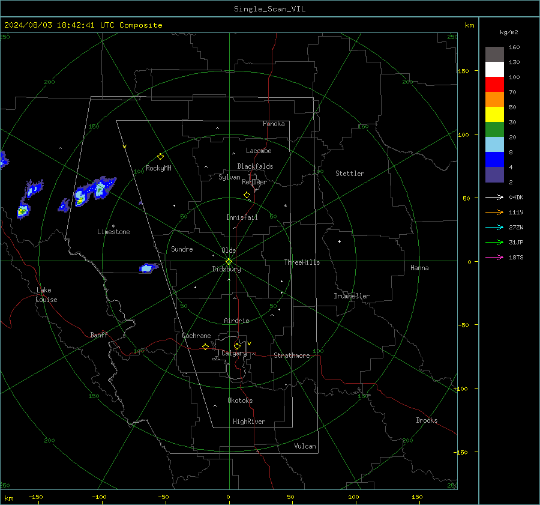Click the Ponoka city label
Viewport: 540px width, 505px height.
pyautogui.click(x=274, y=124)
